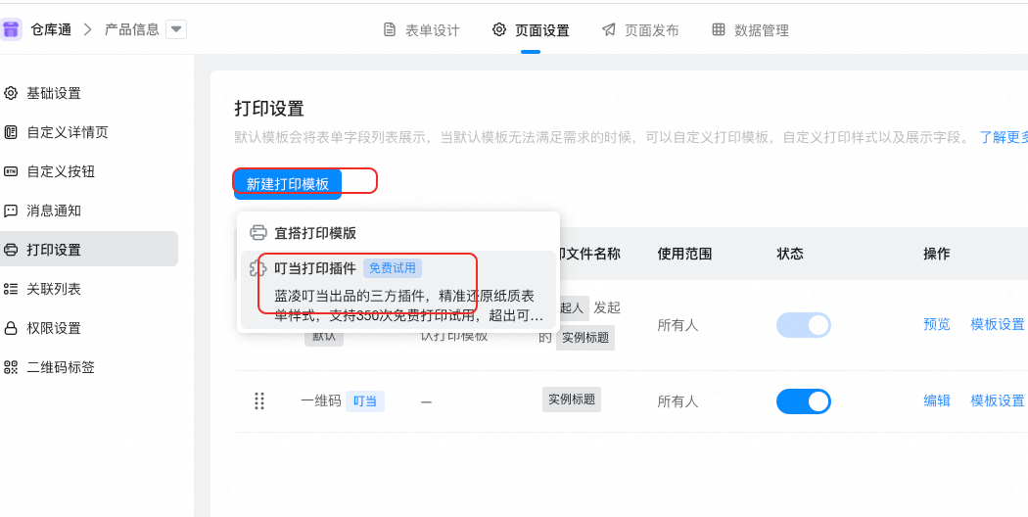Click the 状态 column header
Image resolution: width=1028 pixels, height=517 pixels.
tap(790, 254)
